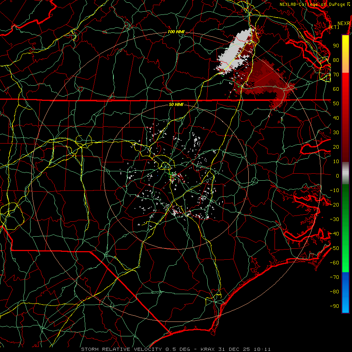Click the 40 value on velocity scale
The image size is (352, 352).
[336, 118]
